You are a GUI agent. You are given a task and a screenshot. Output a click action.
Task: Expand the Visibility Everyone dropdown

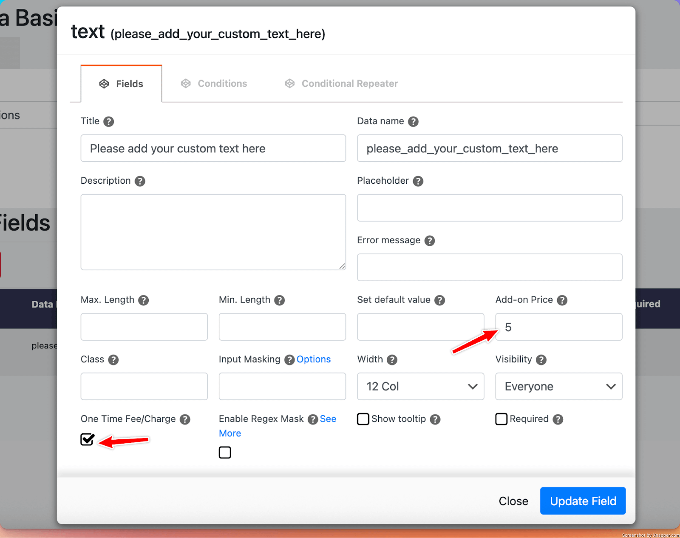(558, 386)
